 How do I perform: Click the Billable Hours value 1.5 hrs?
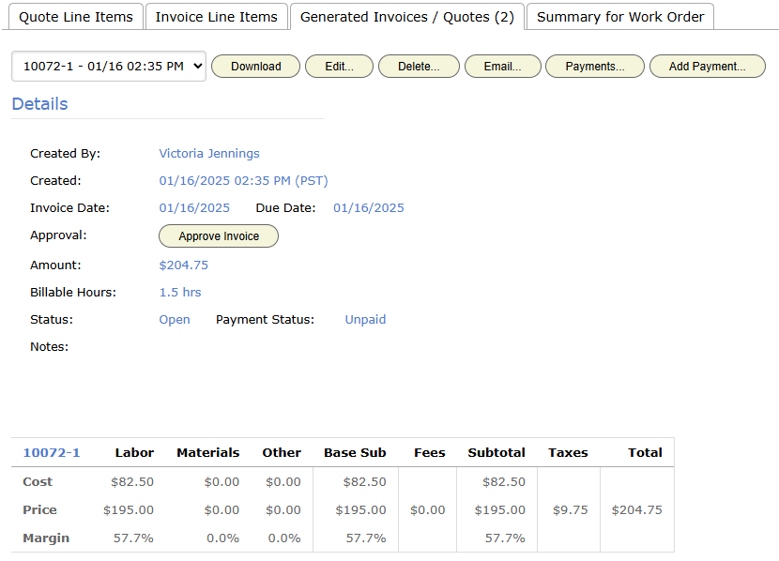[180, 293]
